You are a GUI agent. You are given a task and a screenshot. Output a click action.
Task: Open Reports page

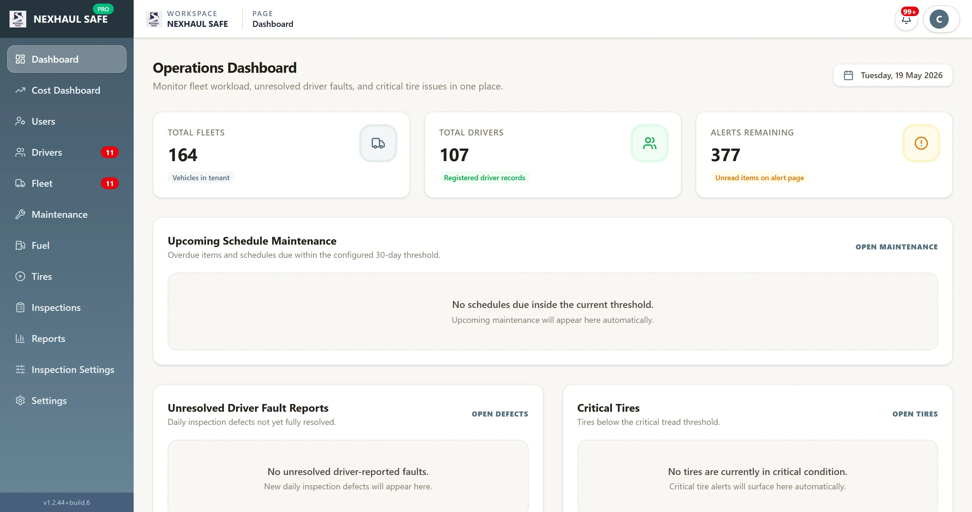tap(67, 338)
